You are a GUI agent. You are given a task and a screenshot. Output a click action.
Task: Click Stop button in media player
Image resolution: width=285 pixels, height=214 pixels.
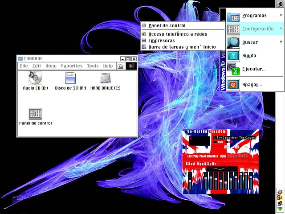(209, 156)
